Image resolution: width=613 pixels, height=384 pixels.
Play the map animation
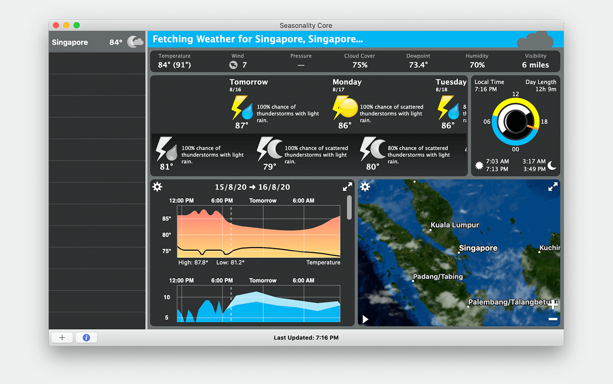coord(365,319)
